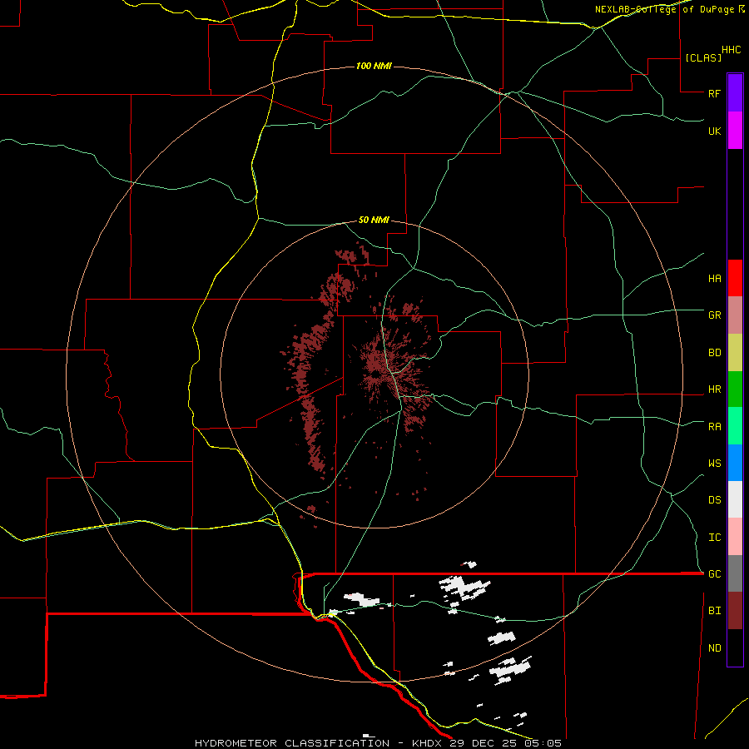Click the "KHDX" radar site identifier
The height and width of the screenshot is (749, 749).
tap(428, 743)
